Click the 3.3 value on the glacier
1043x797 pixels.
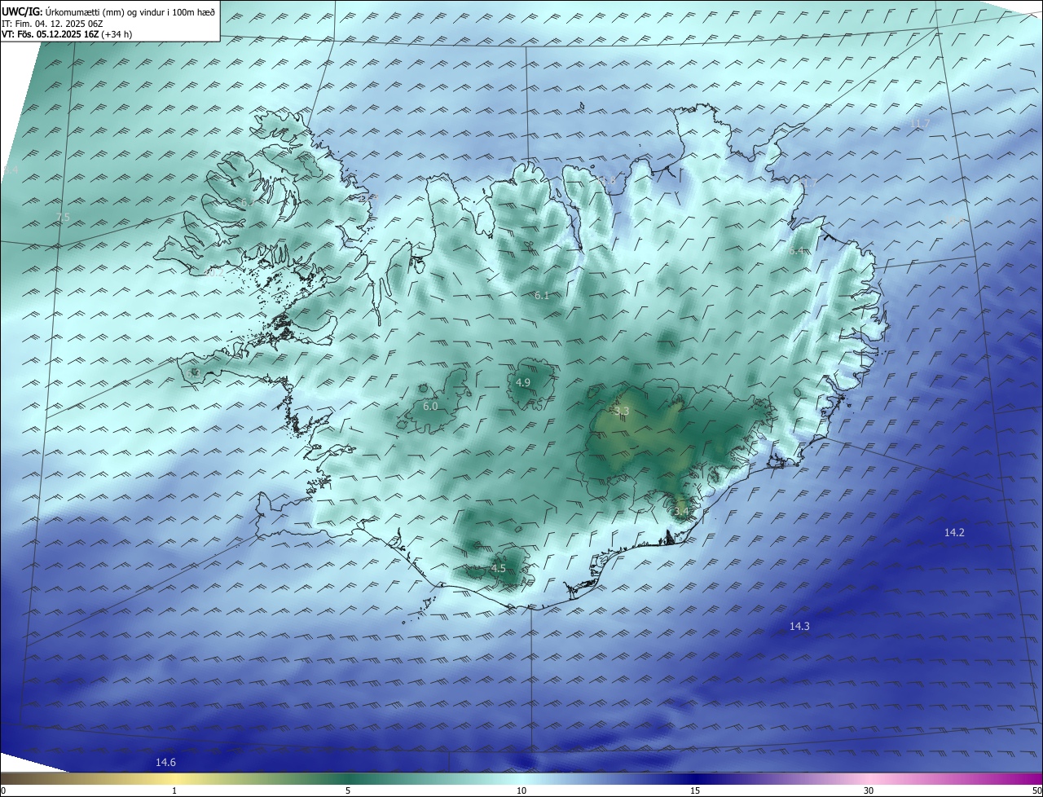(x=622, y=411)
